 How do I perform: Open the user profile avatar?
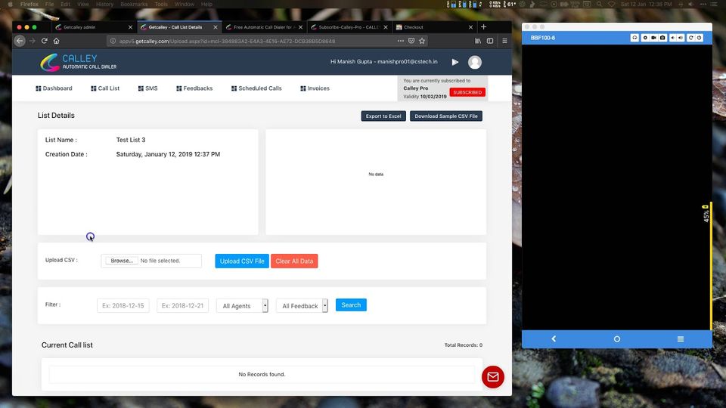(475, 62)
